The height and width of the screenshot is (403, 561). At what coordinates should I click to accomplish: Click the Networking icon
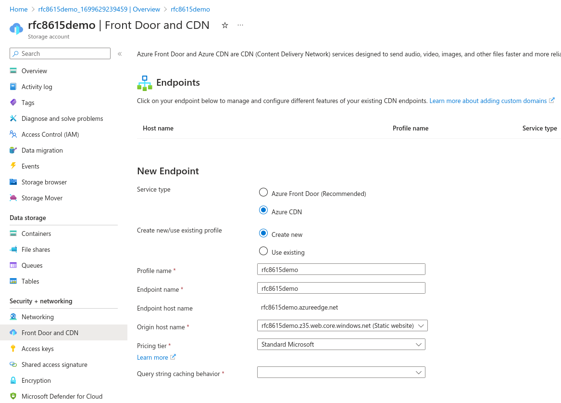13,317
